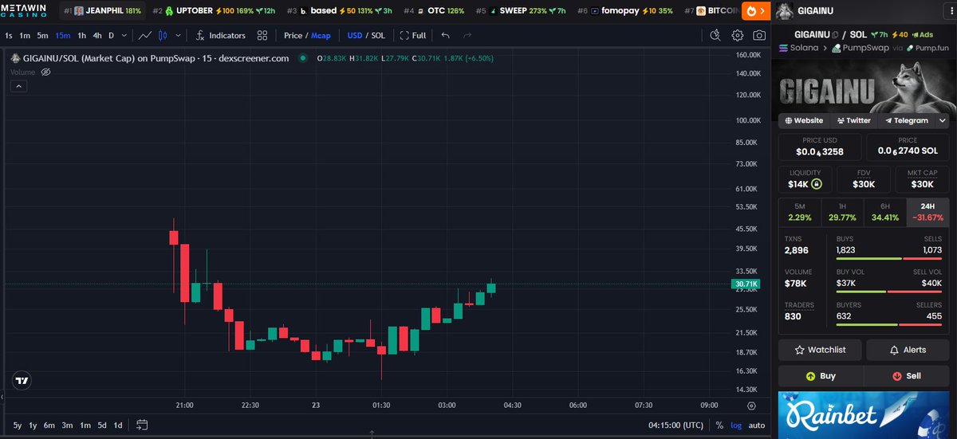Image resolution: width=957 pixels, height=439 pixels.
Task: Open the GIGAINU Telegram link
Action: click(906, 120)
